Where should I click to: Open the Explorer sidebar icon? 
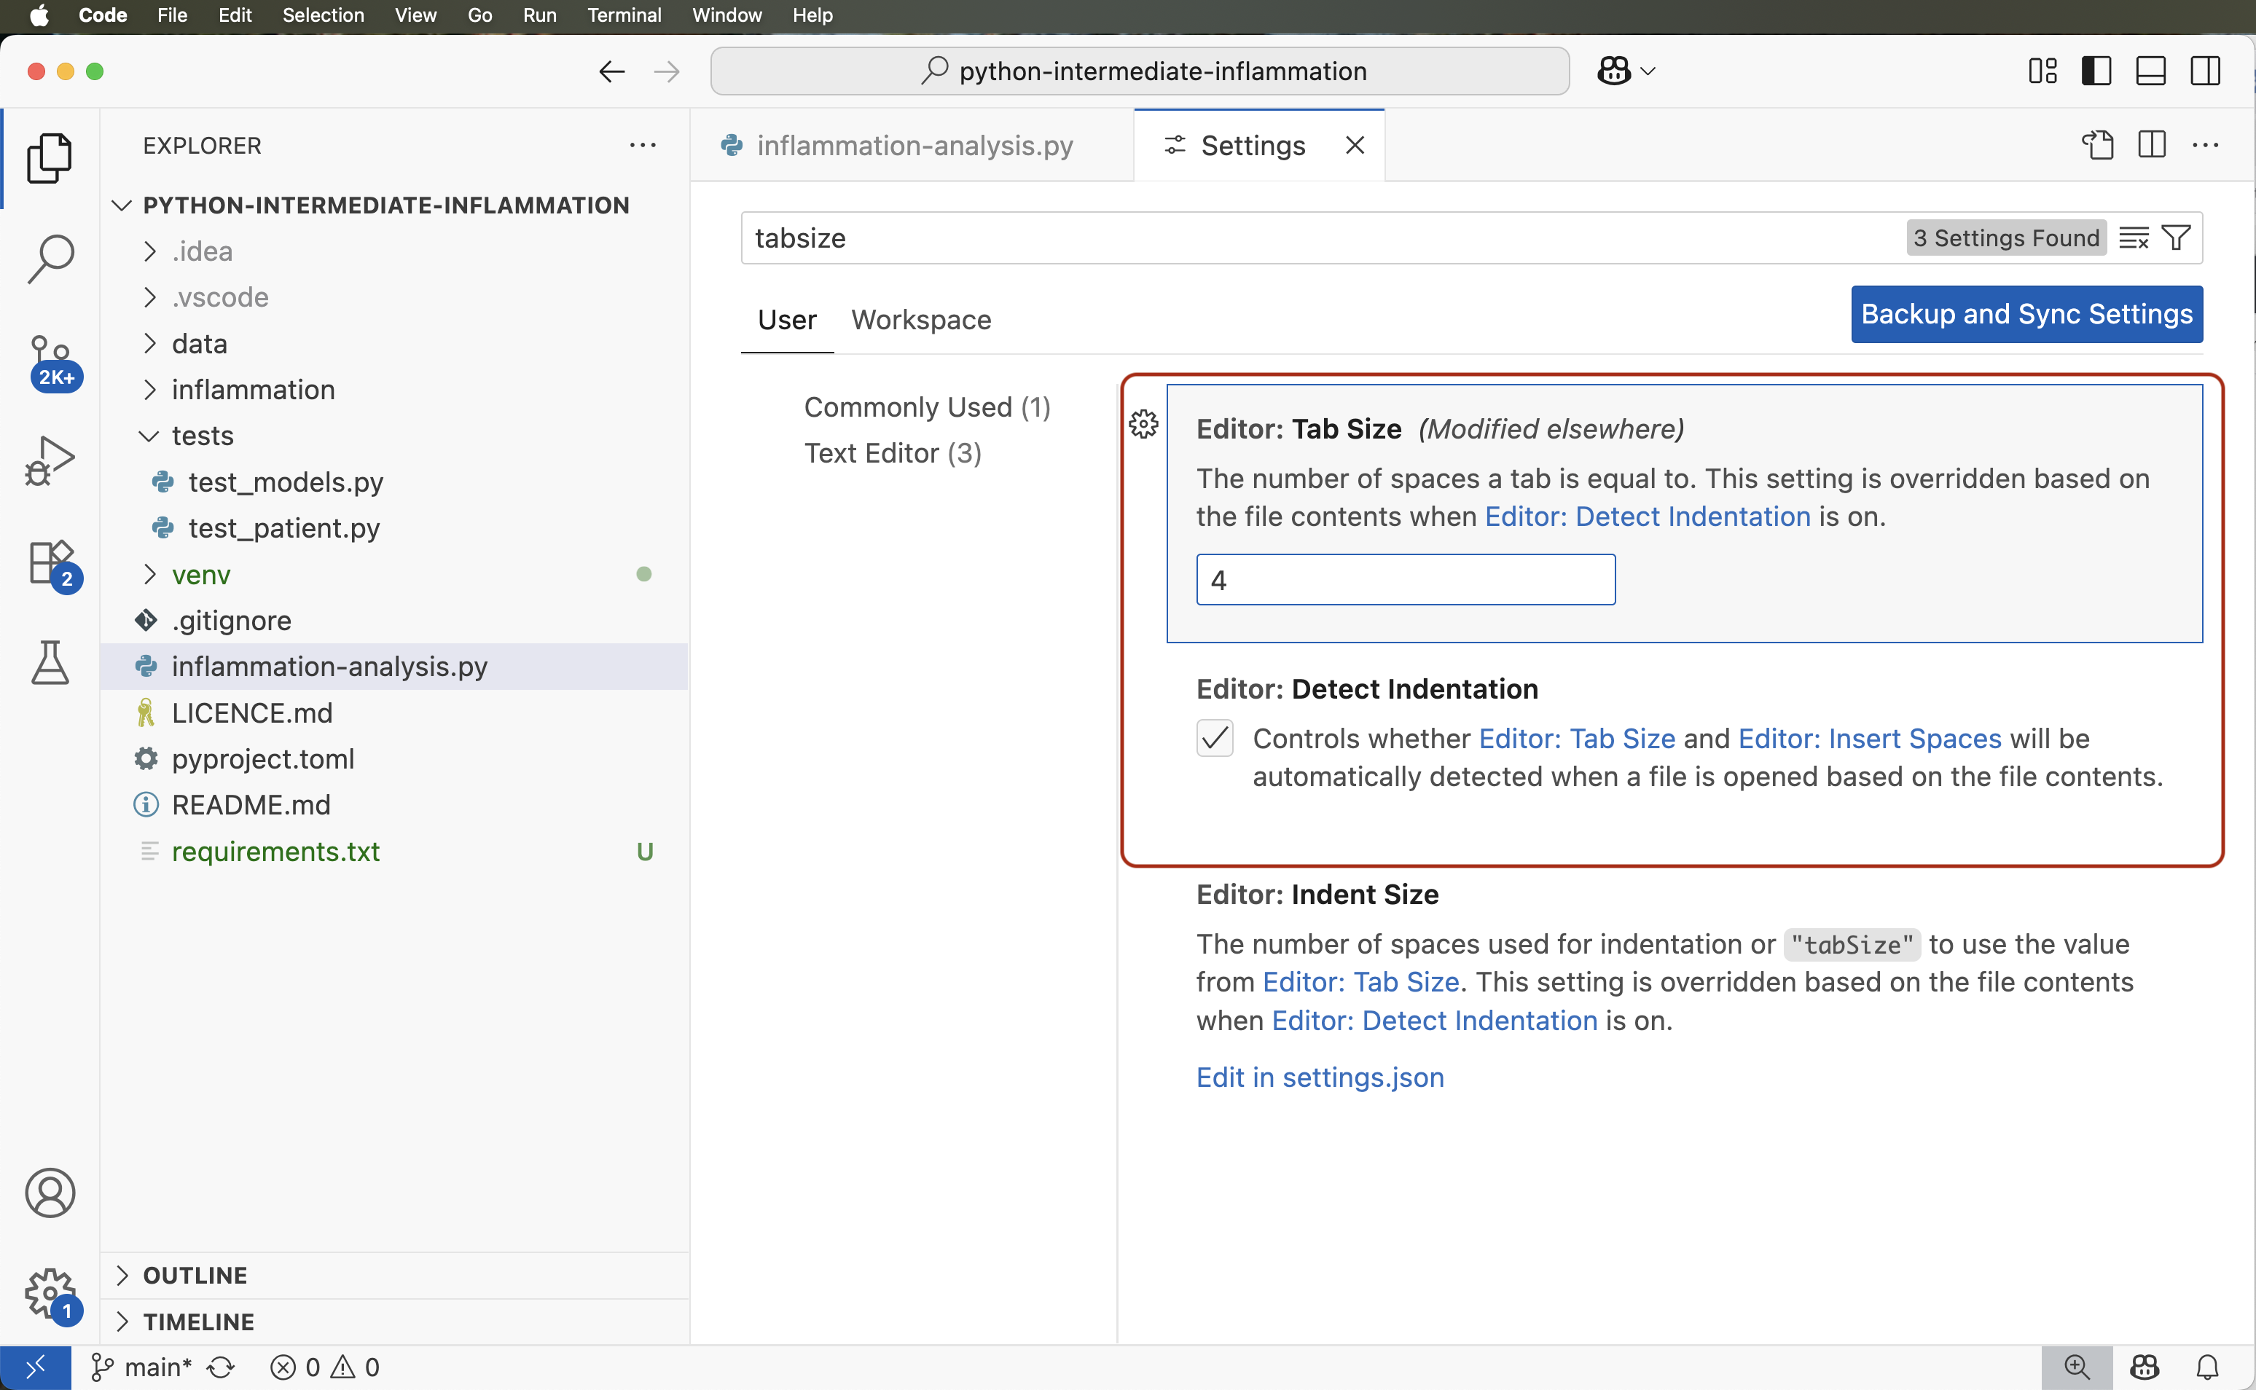pyautogui.click(x=50, y=158)
